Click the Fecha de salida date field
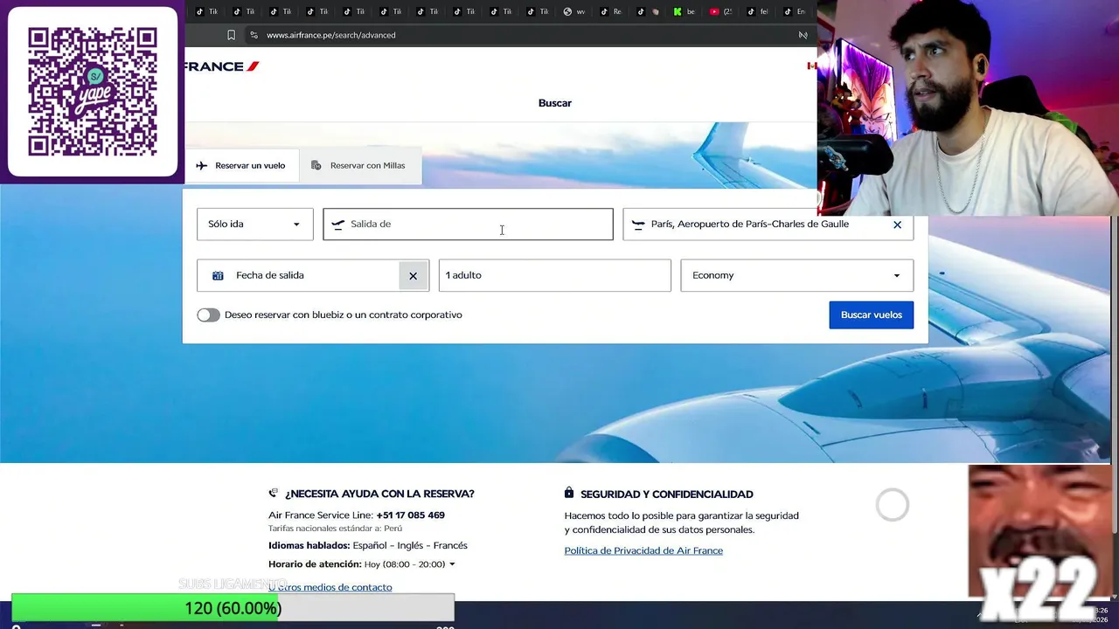The width and height of the screenshot is (1119, 629). click(313, 275)
